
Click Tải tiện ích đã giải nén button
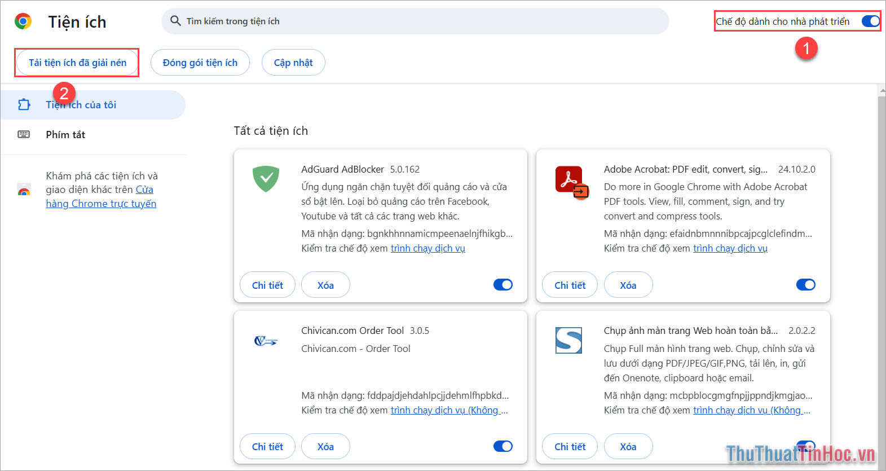[x=77, y=63]
